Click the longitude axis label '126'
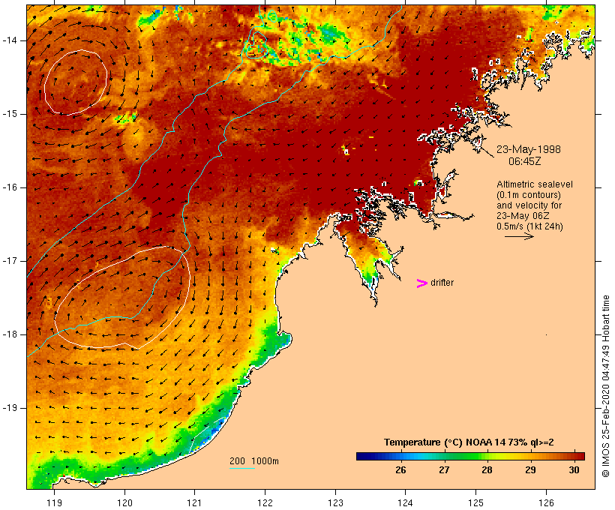Image resolution: width=615 pixels, height=510 pixels. click(x=546, y=502)
